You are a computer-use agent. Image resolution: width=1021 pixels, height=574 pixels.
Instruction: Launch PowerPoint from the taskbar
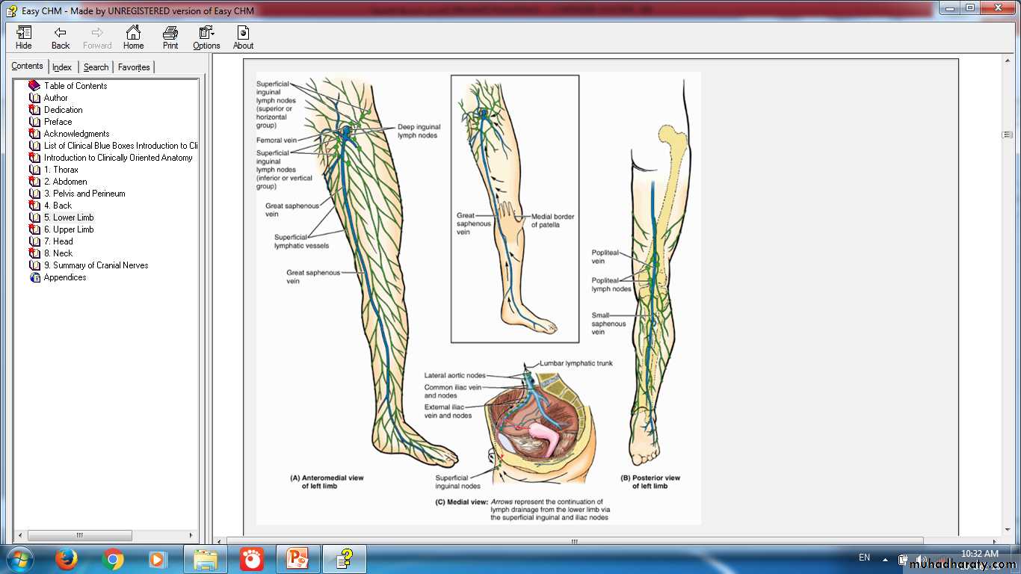tap(297, 558)
